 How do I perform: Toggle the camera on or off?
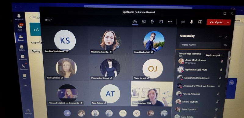(x=183, y=22)
